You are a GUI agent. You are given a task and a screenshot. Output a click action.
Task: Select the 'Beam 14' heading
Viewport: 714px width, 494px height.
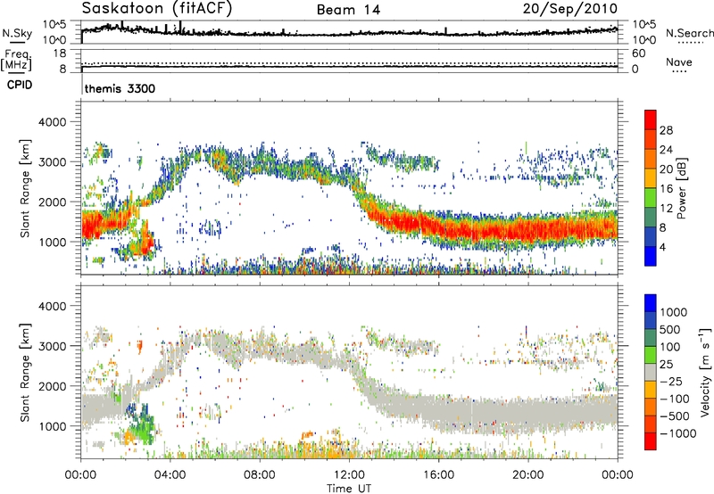click(348, 10)
